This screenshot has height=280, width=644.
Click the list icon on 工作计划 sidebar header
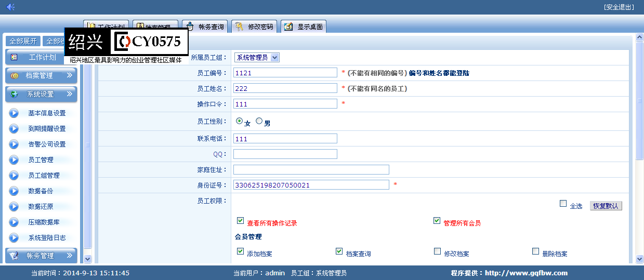tap(14, 57)
